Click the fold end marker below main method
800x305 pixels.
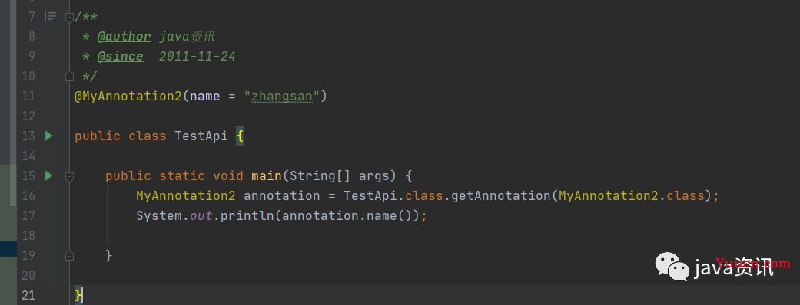point(69,255)
